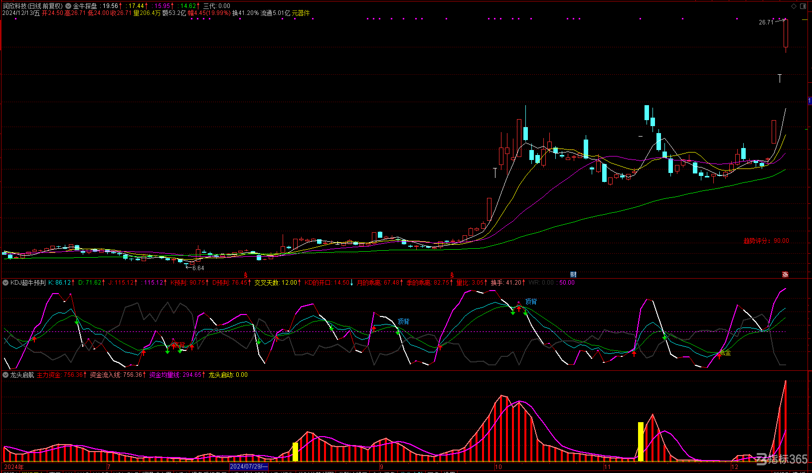Expand the 龙头启航 indicator menu arrow

click(x=6, y=375)
